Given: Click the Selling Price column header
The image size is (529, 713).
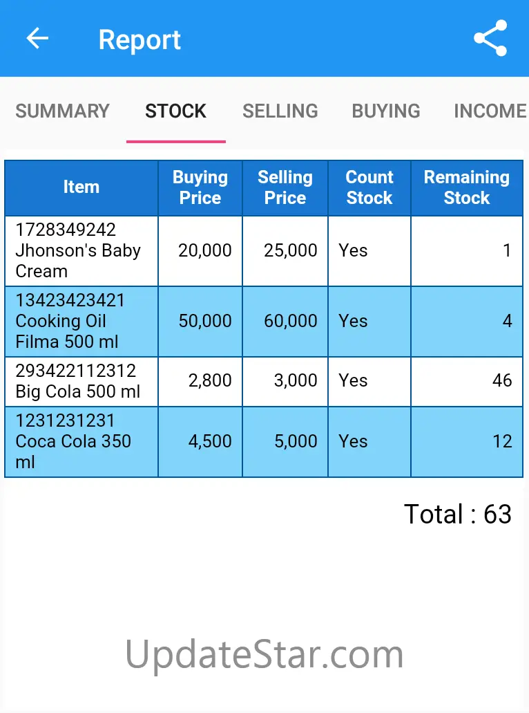Looking at the screenshot, I should pos(285,187).
